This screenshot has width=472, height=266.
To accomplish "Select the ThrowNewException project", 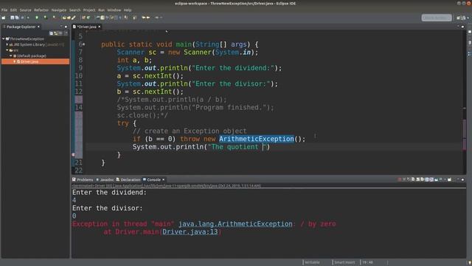I will pos(27,39).
